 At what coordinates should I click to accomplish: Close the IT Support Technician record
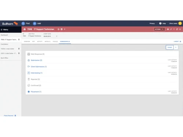click(x=180, y=29)
